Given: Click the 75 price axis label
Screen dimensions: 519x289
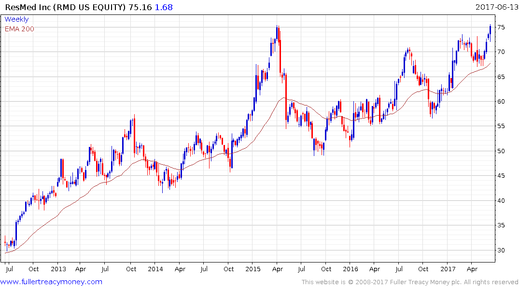Looking at the screenshot, I should coord(501,27).
